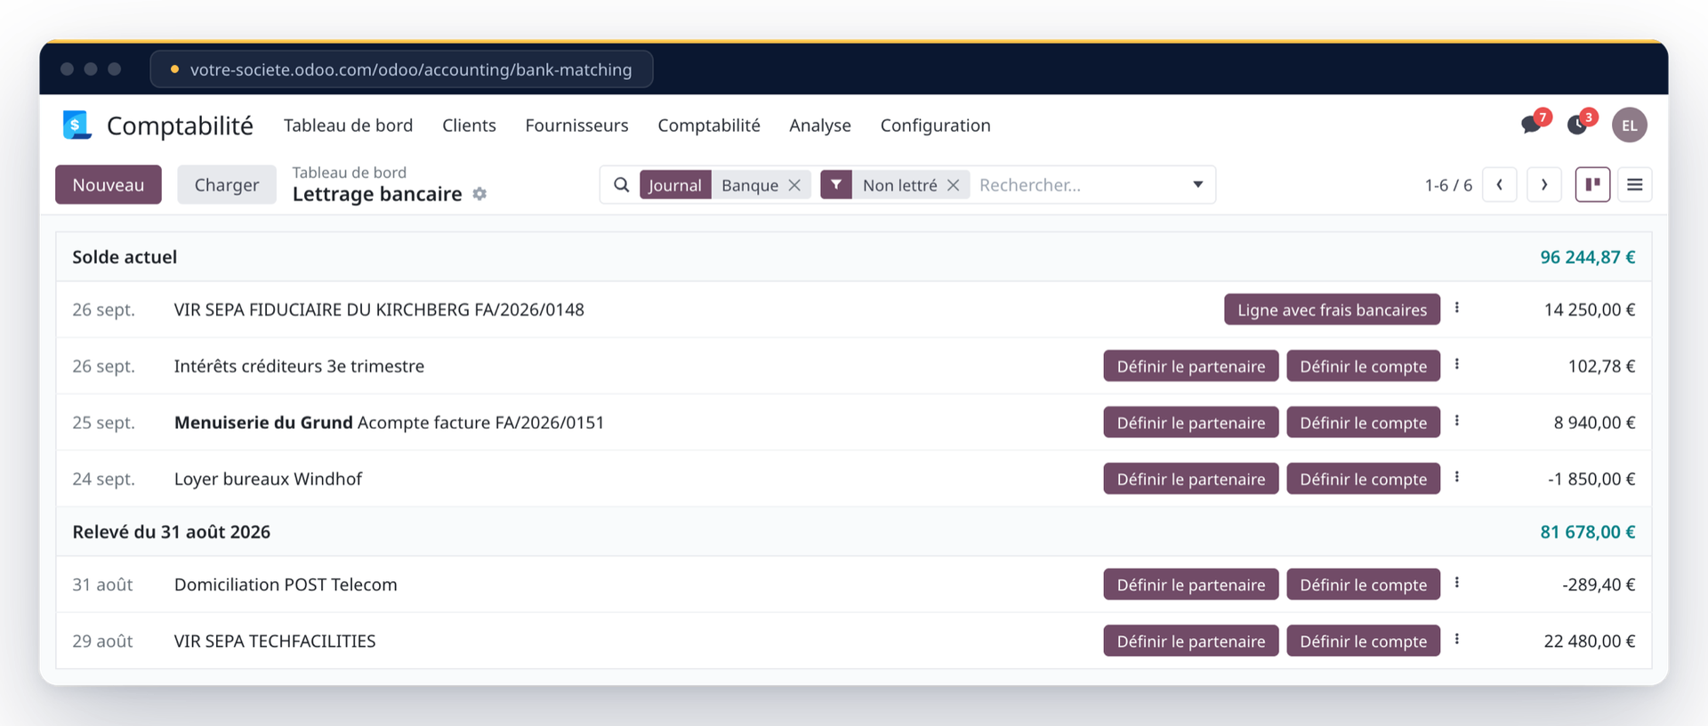Open the EL user avatar menu

(1630, 125)
